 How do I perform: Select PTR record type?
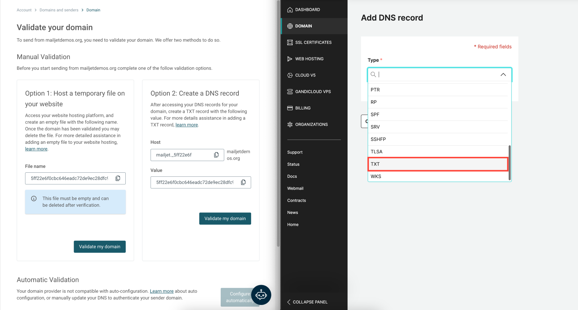point(438,90)
